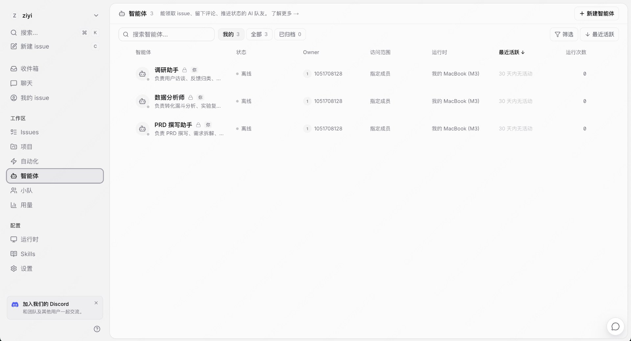Image resolution: width=631 pixels, height=341 pixels.
Task: Click the Skills book icon
Action: click(13, 254)
